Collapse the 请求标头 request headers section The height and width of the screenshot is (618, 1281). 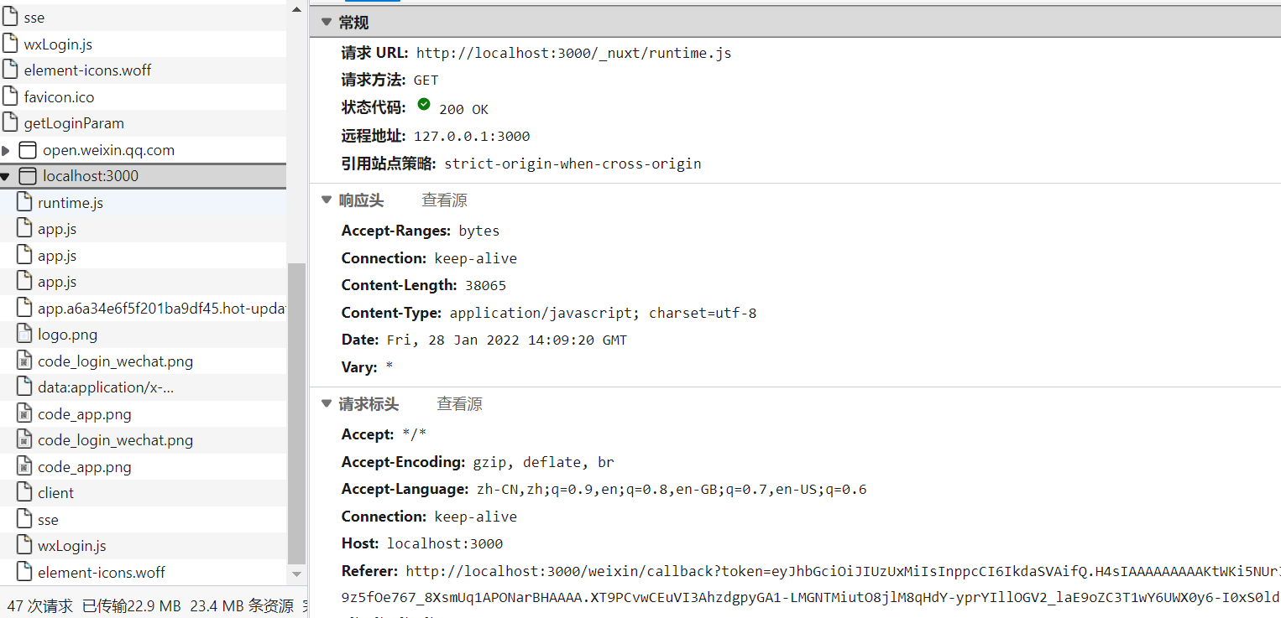click(327, 404)
